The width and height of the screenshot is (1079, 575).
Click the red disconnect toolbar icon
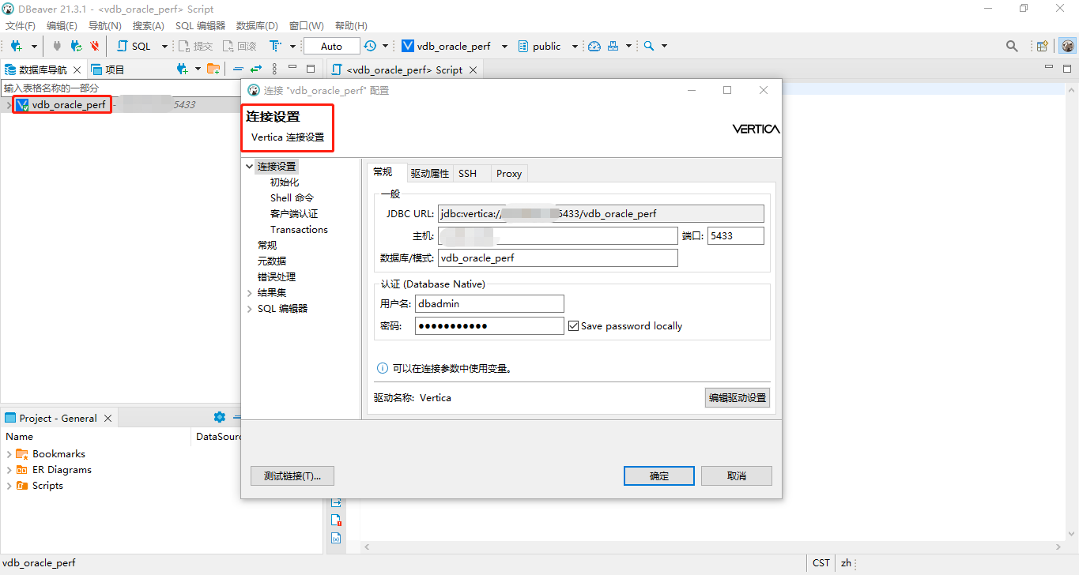point(95,46)
